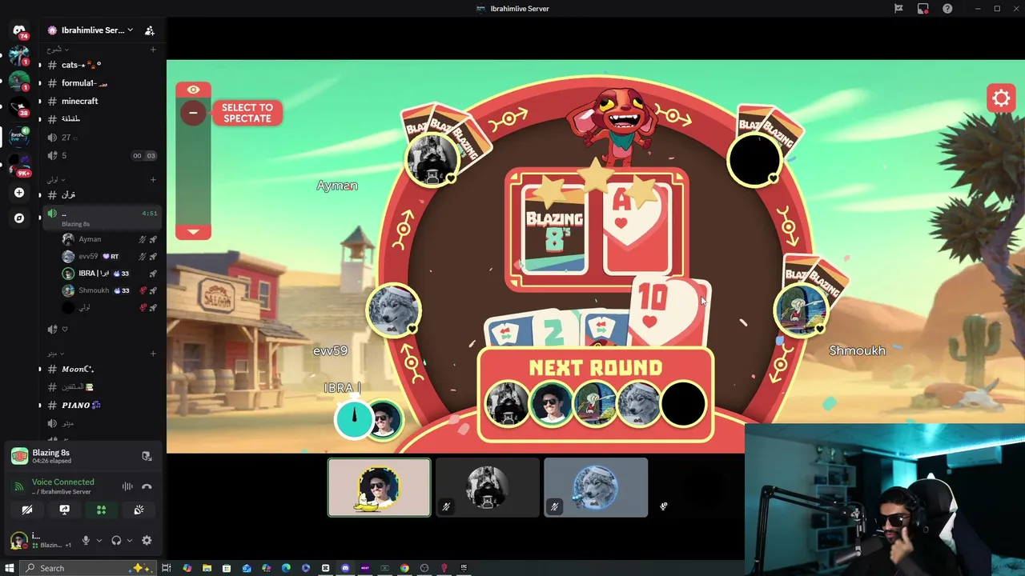Image resolution: width=1025 pixels, height=576 pixels.
Task: Click the 10 of hearts card
Action: click(x=669, y=312)
